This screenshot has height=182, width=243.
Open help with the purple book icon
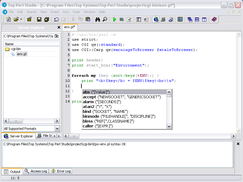click(x=214, y=19)
